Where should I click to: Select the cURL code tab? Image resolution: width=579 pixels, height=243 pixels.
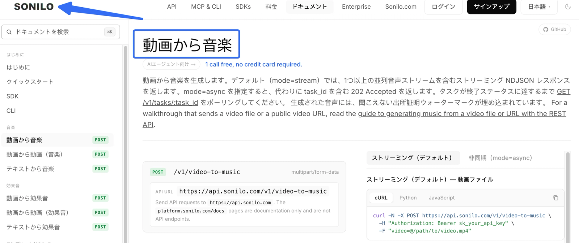coord(381,198)
